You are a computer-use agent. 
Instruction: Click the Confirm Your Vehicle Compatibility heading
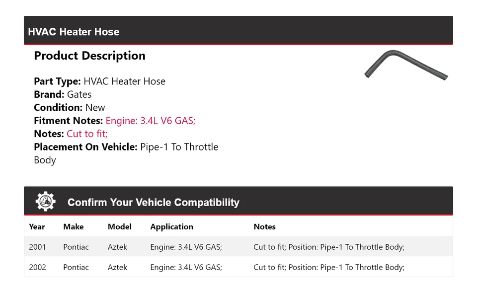coord(153,203)
